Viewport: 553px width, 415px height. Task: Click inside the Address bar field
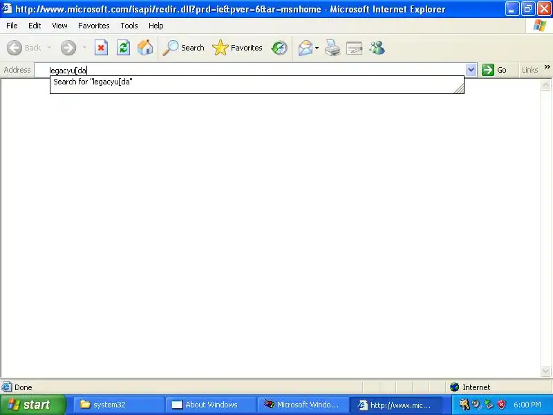pos(250,71)
